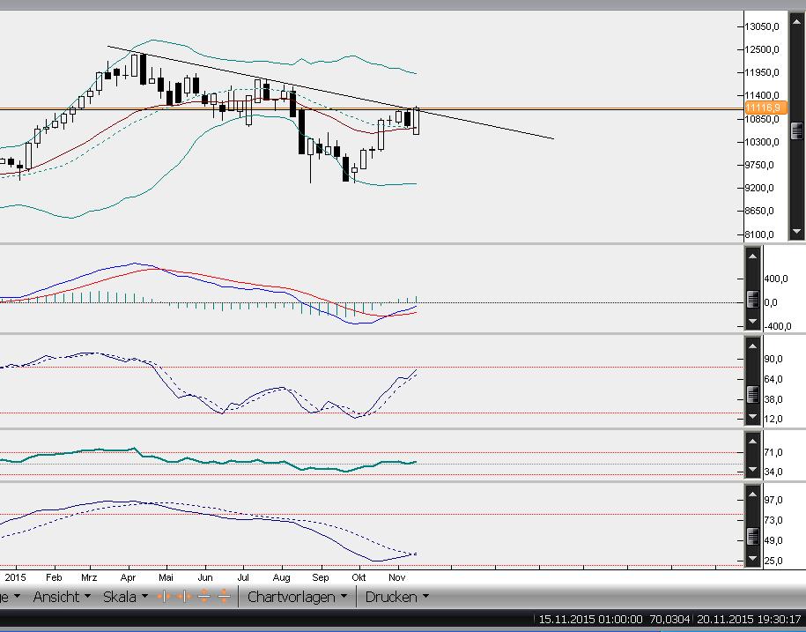Screen dimensions: 806x632
Task: Click down arrow beside the 12,0 scale
Action: point(752,416)
